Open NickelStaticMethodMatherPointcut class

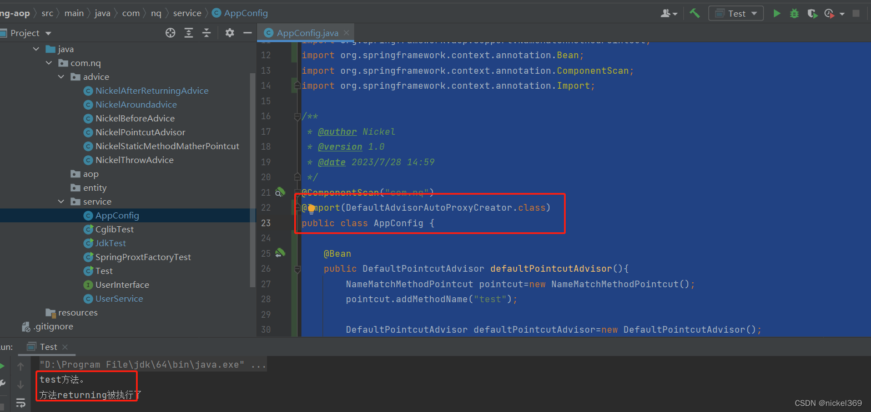167,146
